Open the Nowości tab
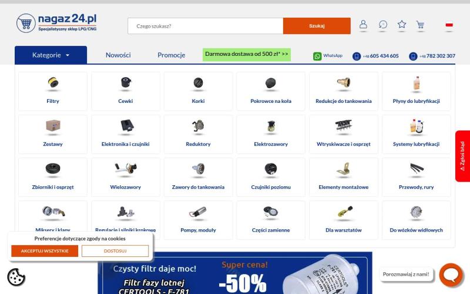Image resolution: width=470 pixels, height=294 pixels. [118, 55]
